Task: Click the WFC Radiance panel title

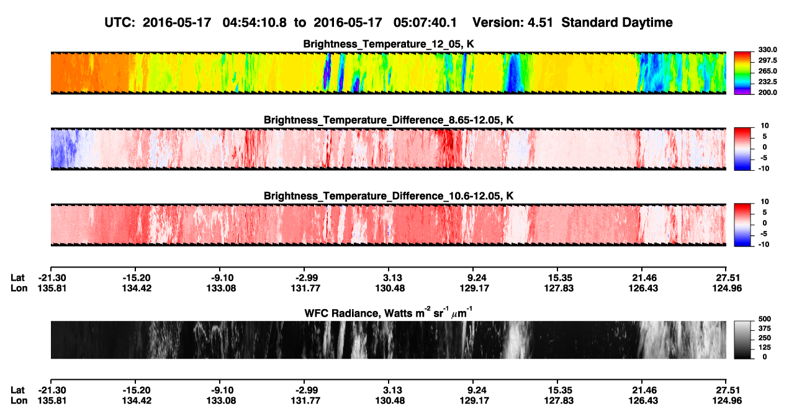Action: (x=389, y=313)
